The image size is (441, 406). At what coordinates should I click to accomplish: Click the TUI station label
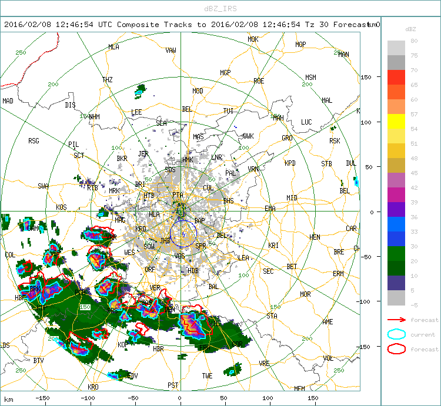pos(228,111)
